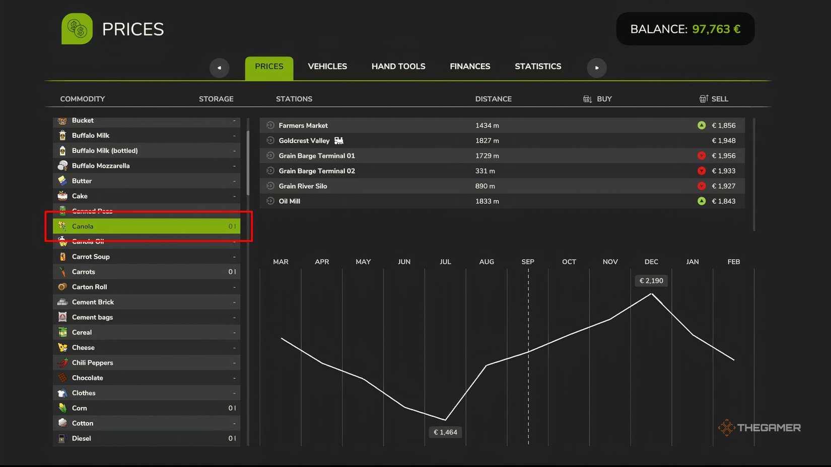Switch to the Vehicles tab

pyautogui.click(x=327, y=66)
